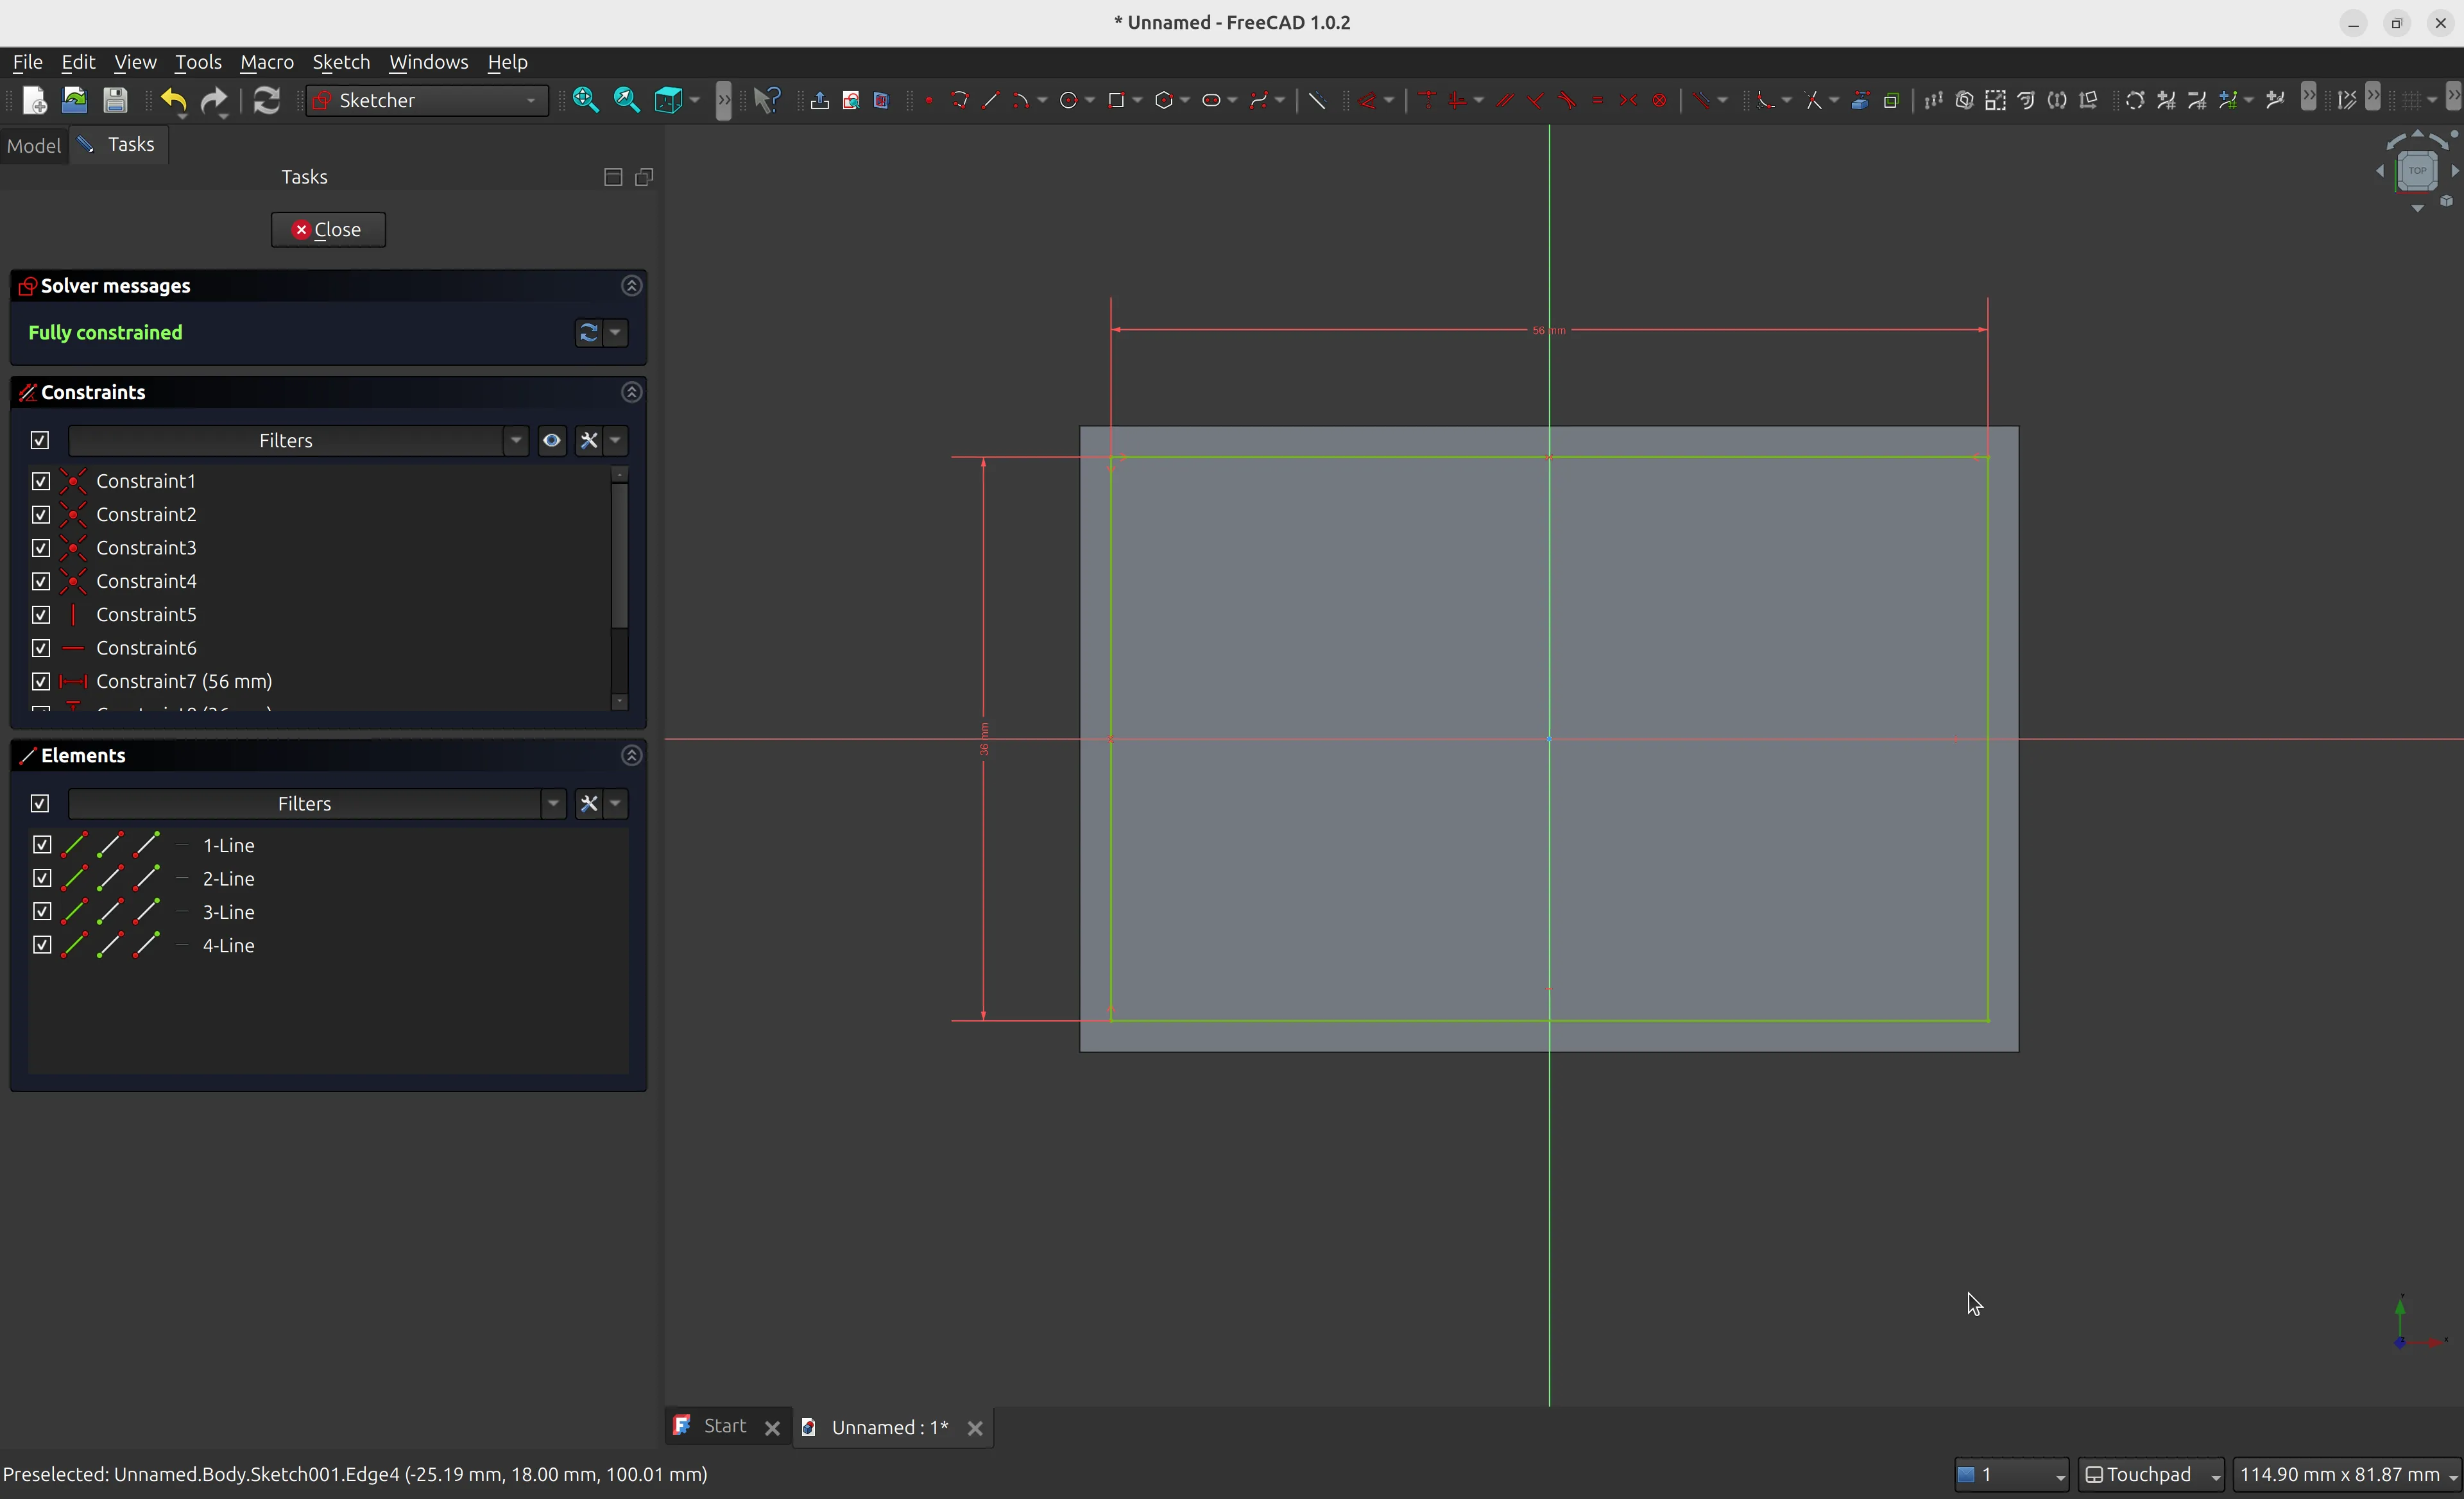Click the Fully constrained message

pyautogui.click(x=105, y=332)
